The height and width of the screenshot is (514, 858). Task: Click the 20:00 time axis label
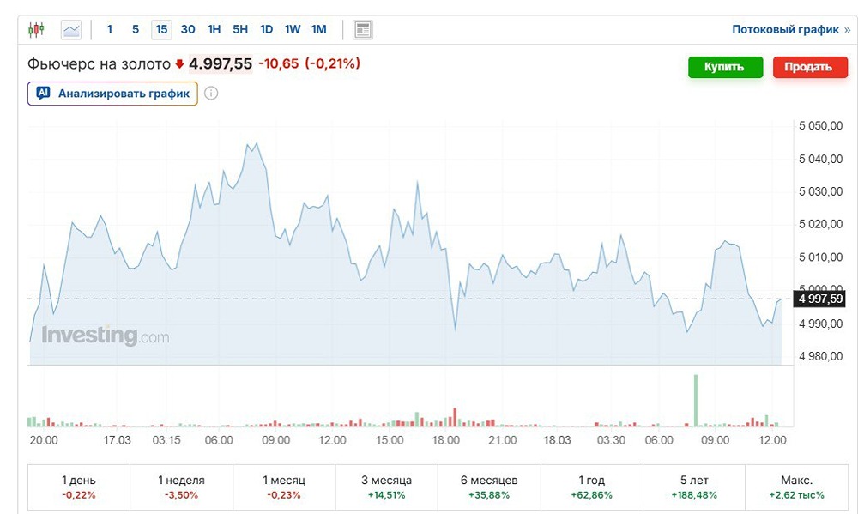pos(43,441)
